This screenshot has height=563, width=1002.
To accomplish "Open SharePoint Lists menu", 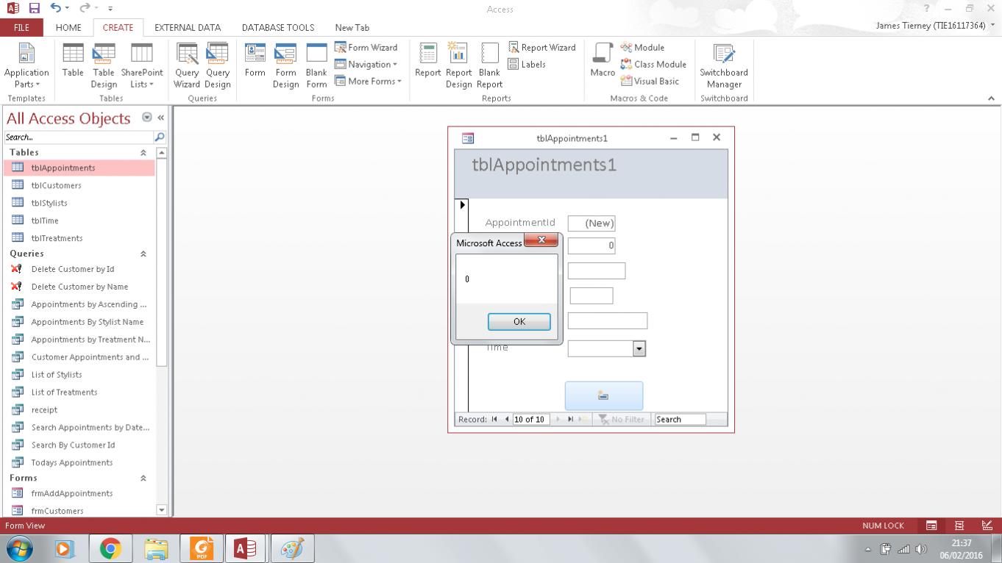I will (x=142, y=65).
